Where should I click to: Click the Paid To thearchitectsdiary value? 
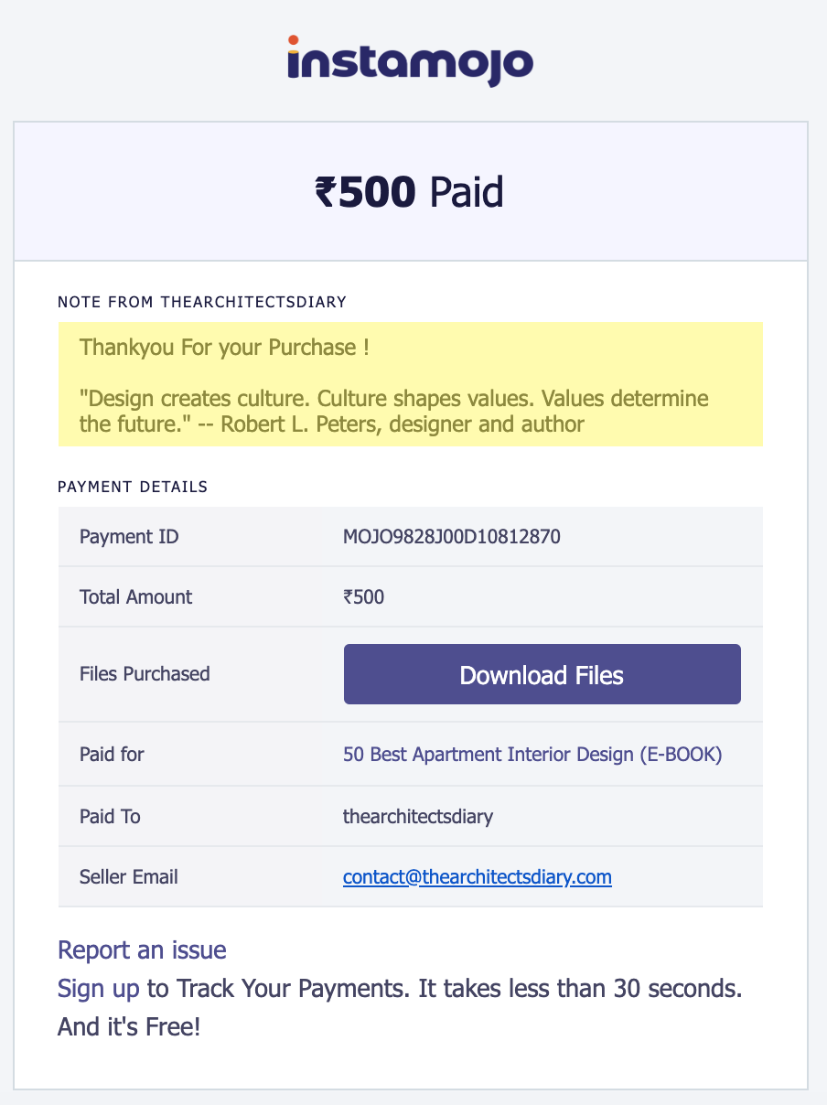click(x=418, y=816)
